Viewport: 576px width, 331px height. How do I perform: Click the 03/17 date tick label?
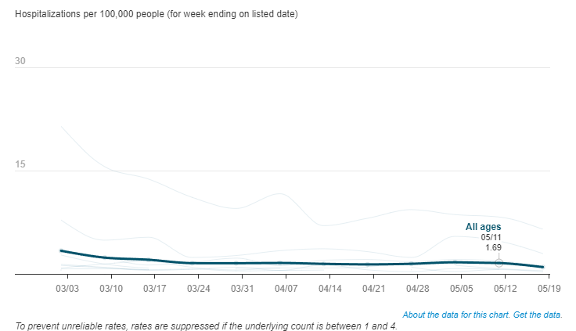pos(155,289)
